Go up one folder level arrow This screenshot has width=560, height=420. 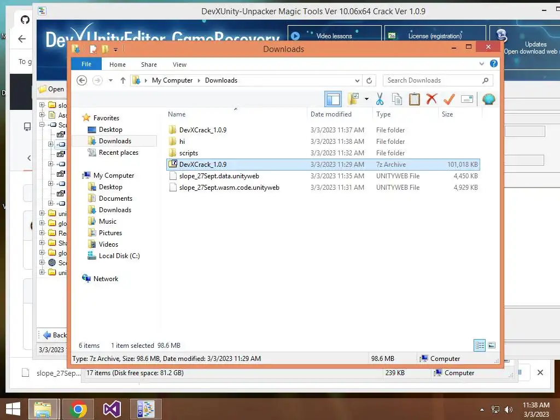click(123, 80)
